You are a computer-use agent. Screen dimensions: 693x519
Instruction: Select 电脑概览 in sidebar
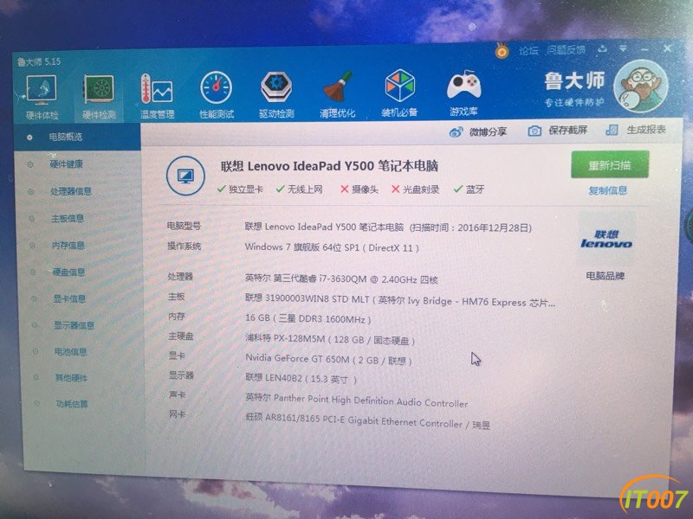(77, 137)
